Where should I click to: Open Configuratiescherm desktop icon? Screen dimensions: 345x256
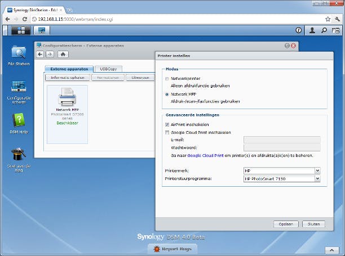coord(19,92)
